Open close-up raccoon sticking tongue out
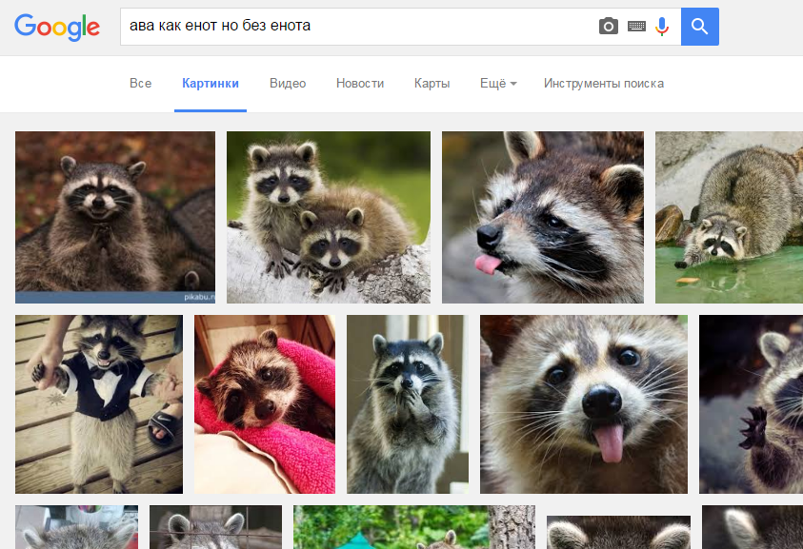This screenshot has height=549, width=803. [584, 404]
